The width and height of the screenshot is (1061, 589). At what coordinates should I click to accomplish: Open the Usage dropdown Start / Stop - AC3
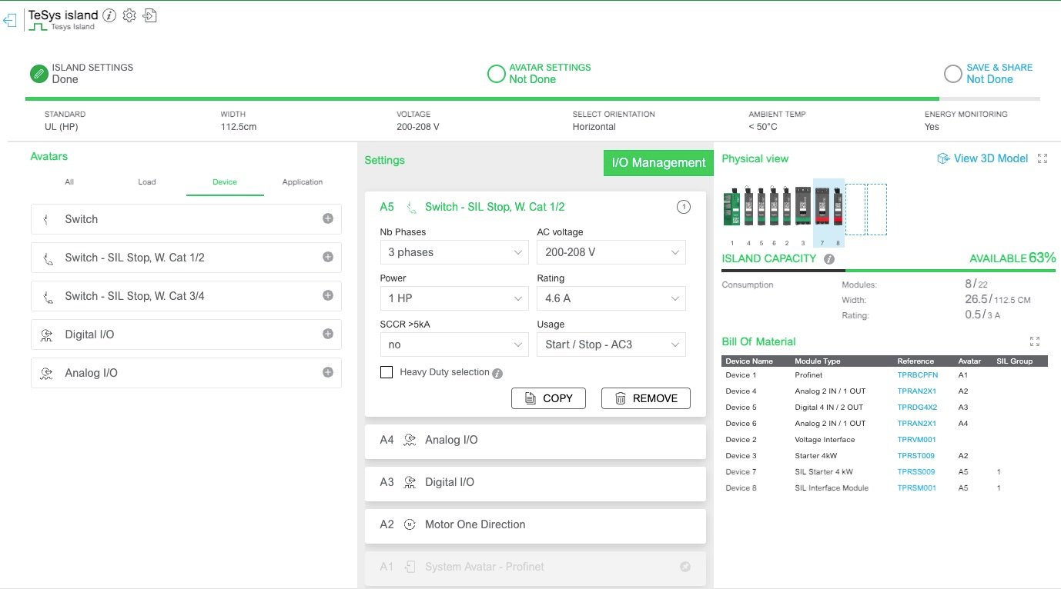pyautogui.click(x=611, y=344)
